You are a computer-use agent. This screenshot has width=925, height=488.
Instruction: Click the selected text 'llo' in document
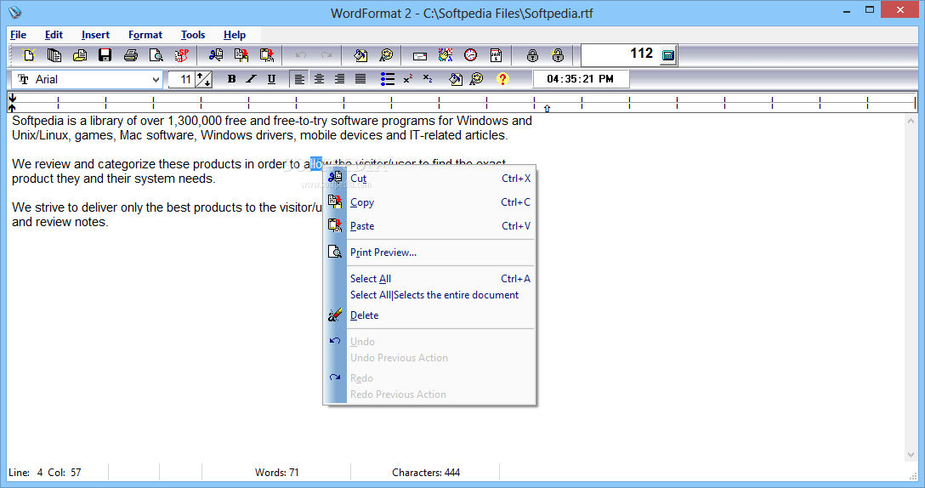(317, 163)
